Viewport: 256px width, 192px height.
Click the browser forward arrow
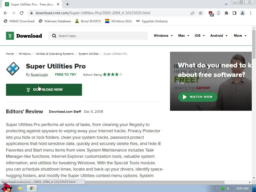13,13
